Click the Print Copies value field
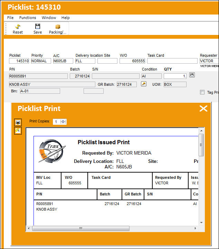The width and height of the screenshot is (219, 249). tap(57, 122)
